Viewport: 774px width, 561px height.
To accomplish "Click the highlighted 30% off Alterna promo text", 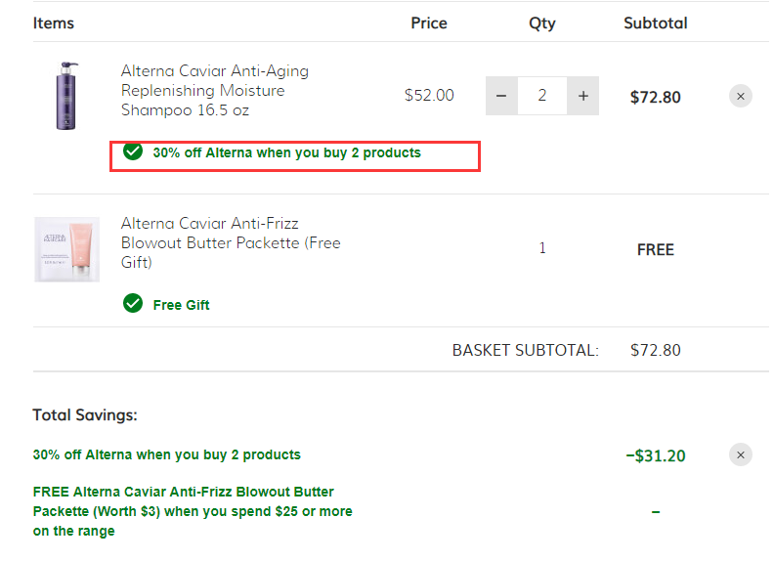I will [286, 153].
